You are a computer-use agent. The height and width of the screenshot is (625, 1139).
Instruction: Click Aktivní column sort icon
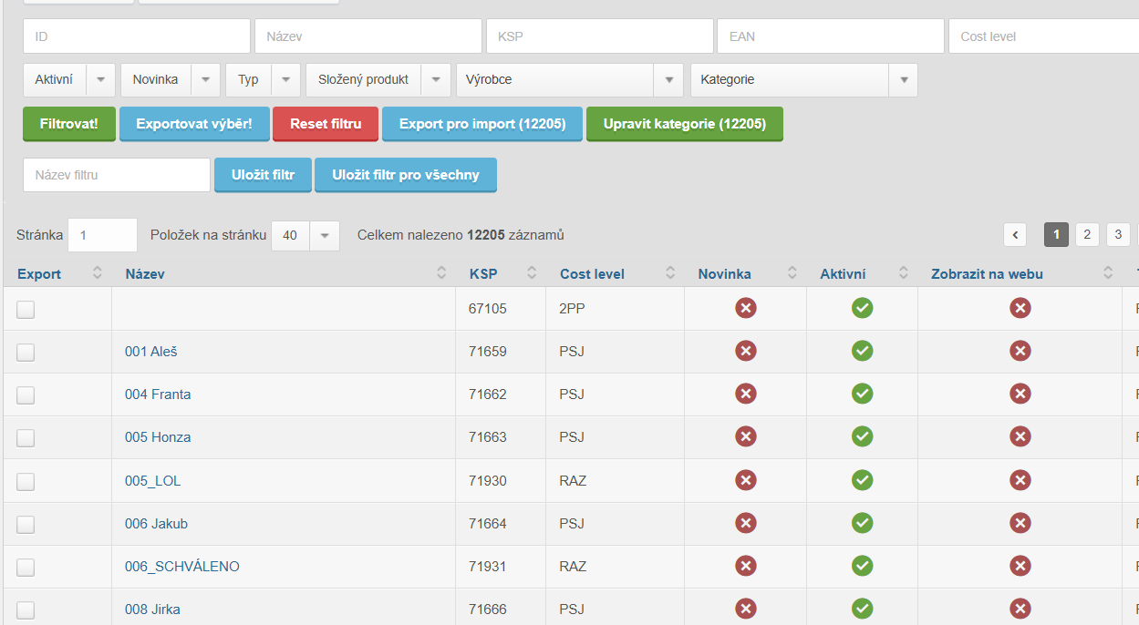903,273
